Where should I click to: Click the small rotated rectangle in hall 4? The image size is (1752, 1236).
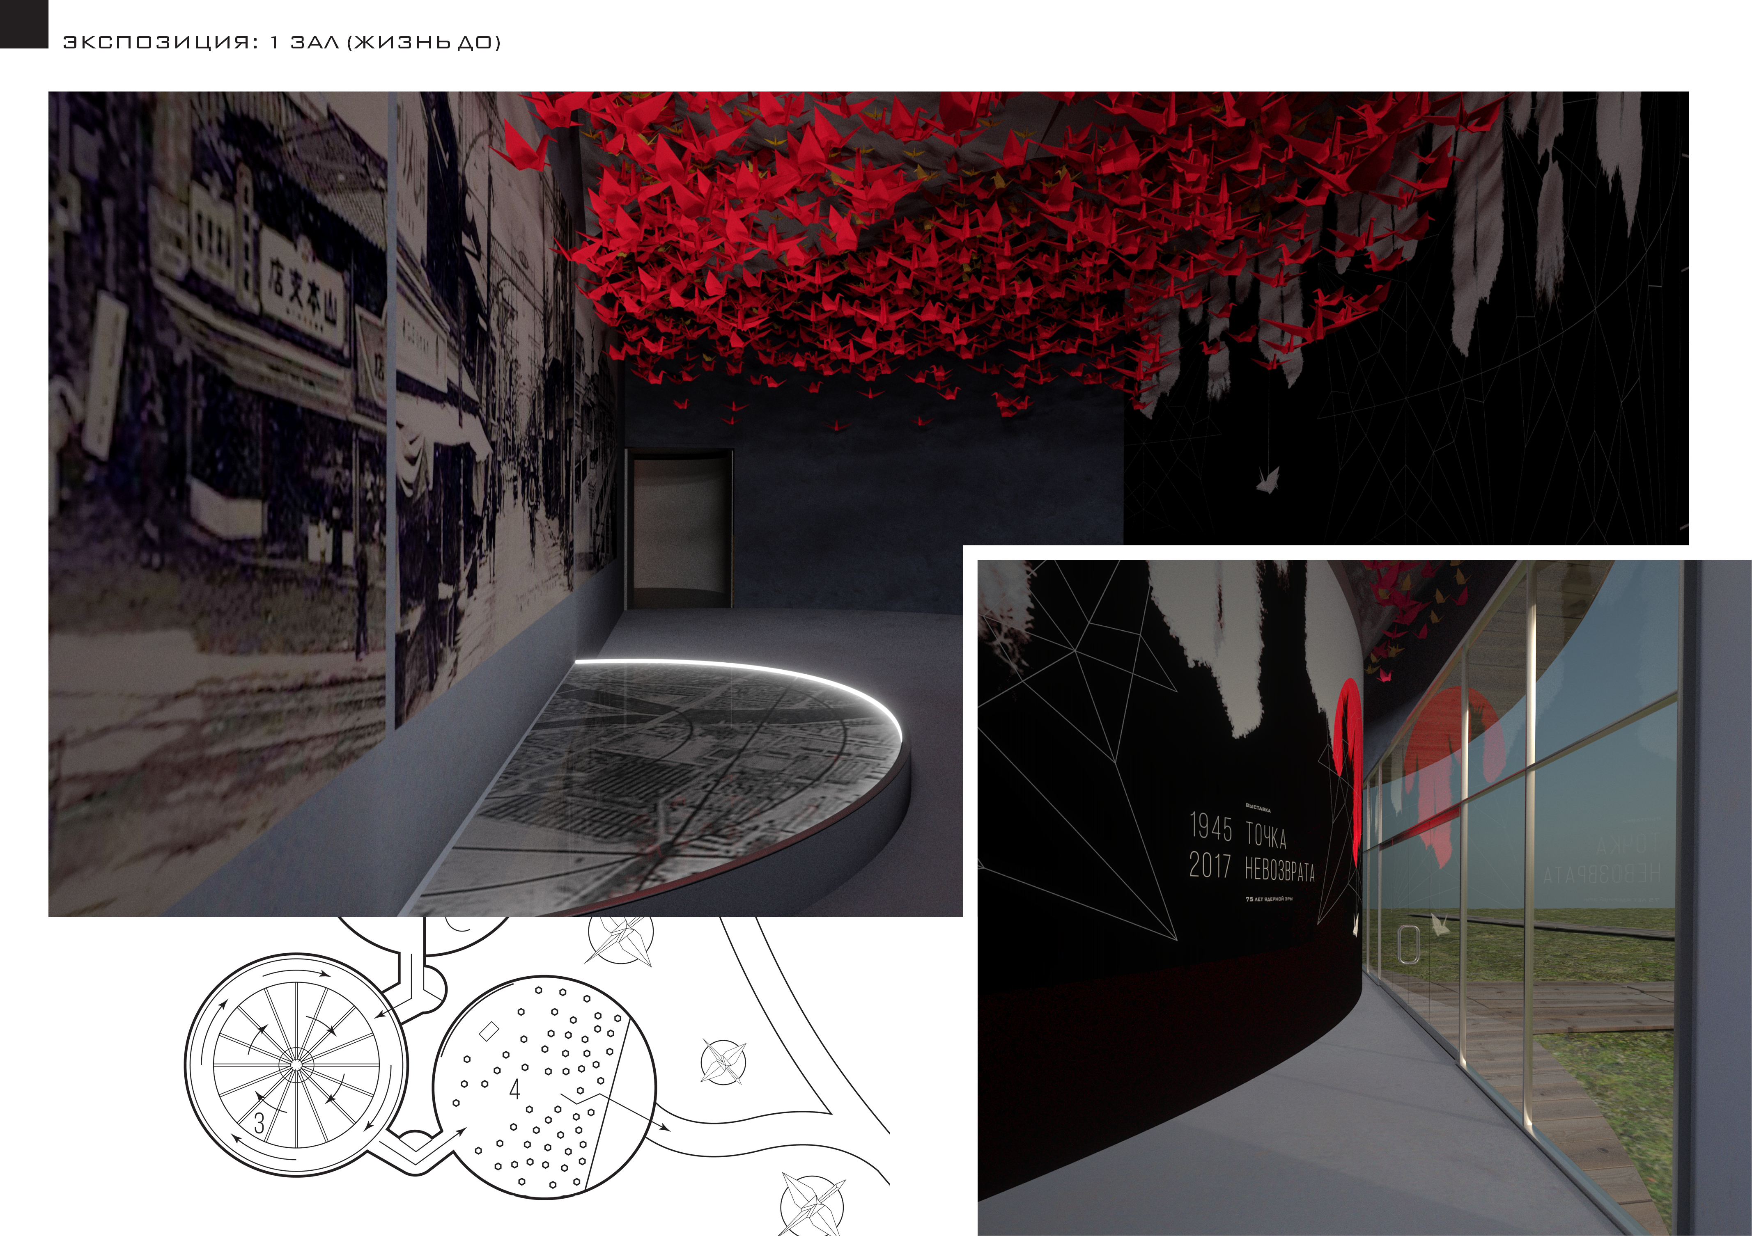pos(488,1031)
